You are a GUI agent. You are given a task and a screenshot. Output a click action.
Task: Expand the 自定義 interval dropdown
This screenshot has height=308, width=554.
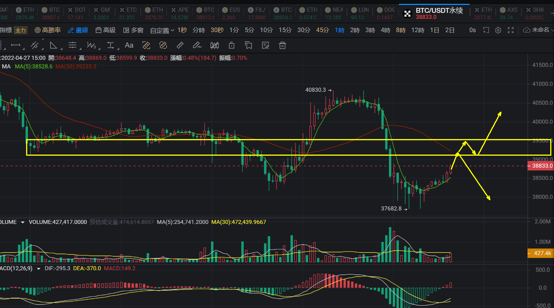point(162,31)
